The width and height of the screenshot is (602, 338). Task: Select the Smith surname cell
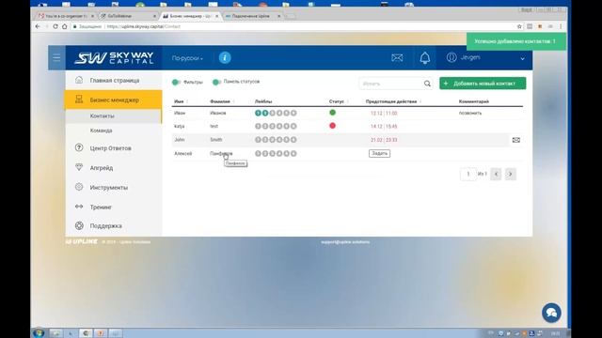point(215,140)
